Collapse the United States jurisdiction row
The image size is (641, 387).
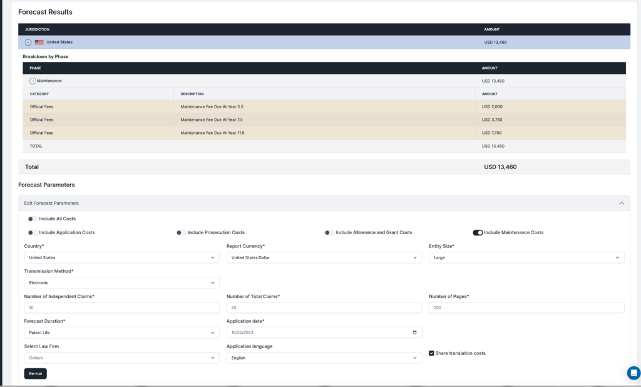pyautogui.click(x=28, y=42)
